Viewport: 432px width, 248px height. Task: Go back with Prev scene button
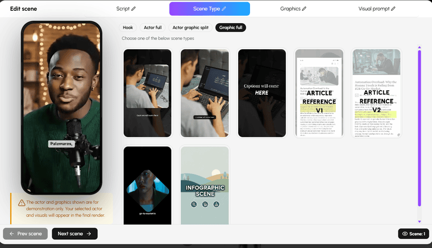tap(25, 233)
